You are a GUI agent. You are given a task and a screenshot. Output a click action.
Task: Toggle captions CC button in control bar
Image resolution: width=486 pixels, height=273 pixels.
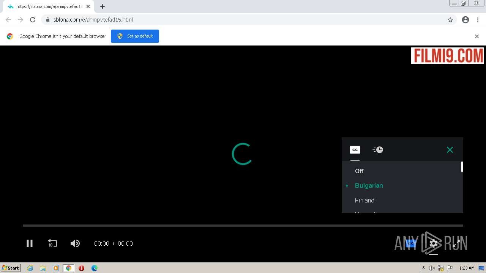(411, 243)
